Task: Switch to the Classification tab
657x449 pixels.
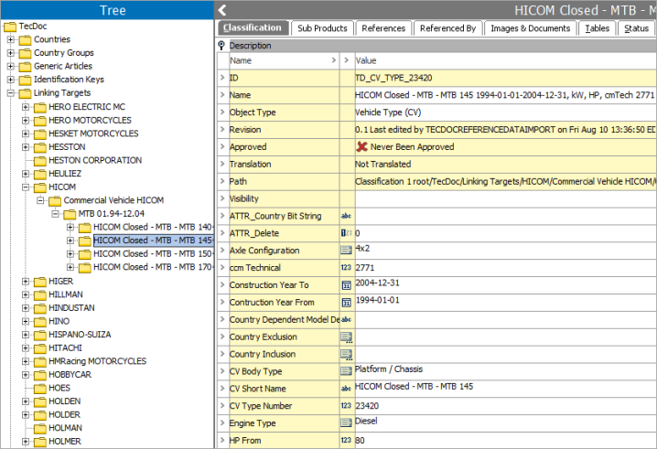Action: point(253,28)
